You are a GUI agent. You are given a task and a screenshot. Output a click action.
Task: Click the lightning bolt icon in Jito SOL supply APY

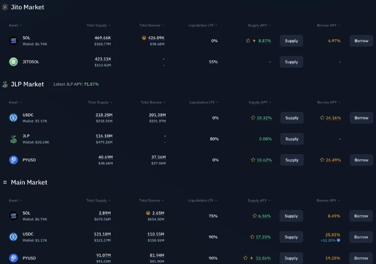point(254,40)
